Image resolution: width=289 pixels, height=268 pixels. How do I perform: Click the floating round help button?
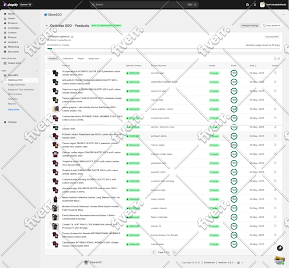(280, 248)
